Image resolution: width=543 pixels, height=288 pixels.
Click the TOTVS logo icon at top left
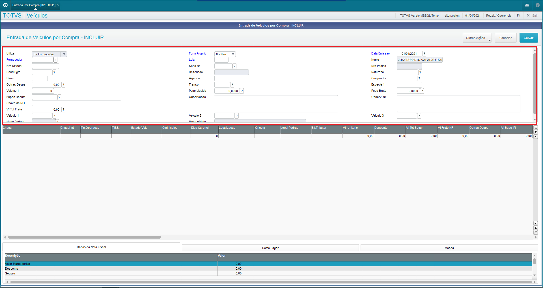5,5
